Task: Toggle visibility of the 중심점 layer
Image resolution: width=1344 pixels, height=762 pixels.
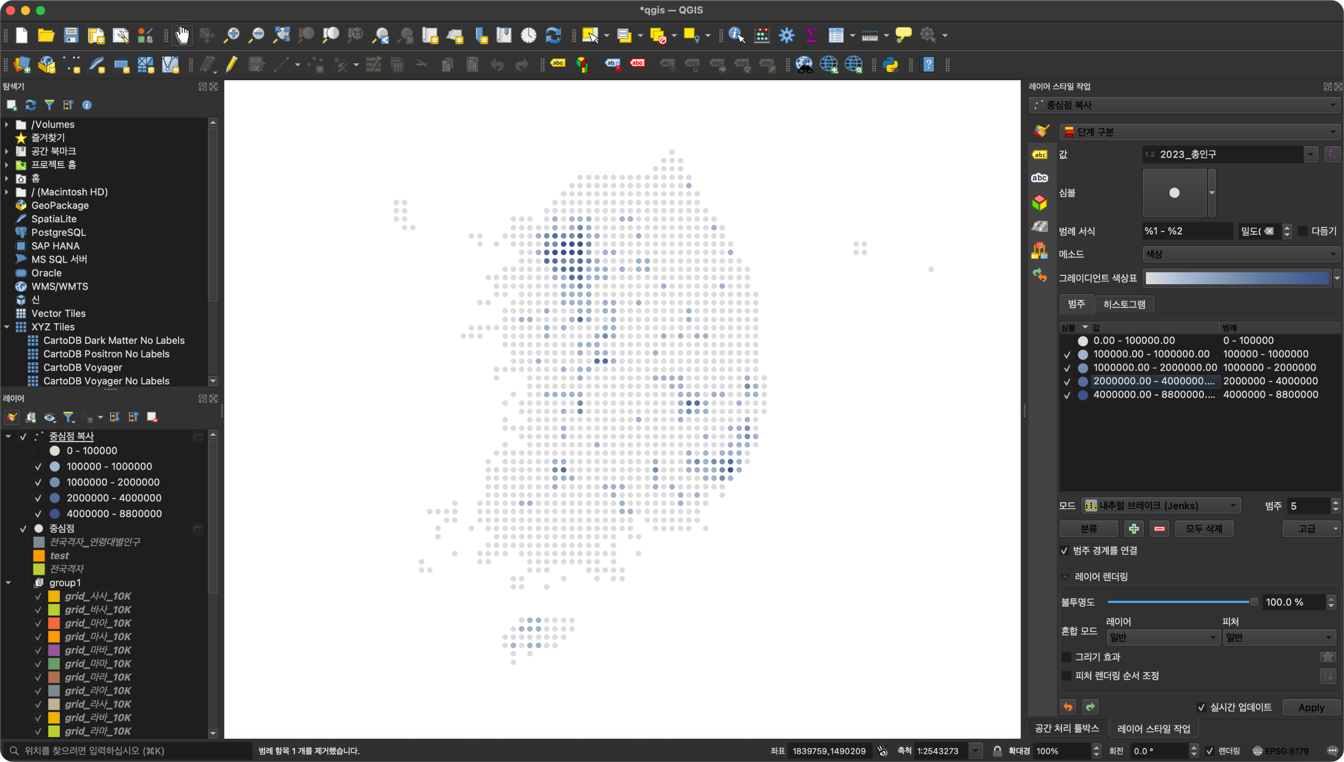Action: point(23,528)
